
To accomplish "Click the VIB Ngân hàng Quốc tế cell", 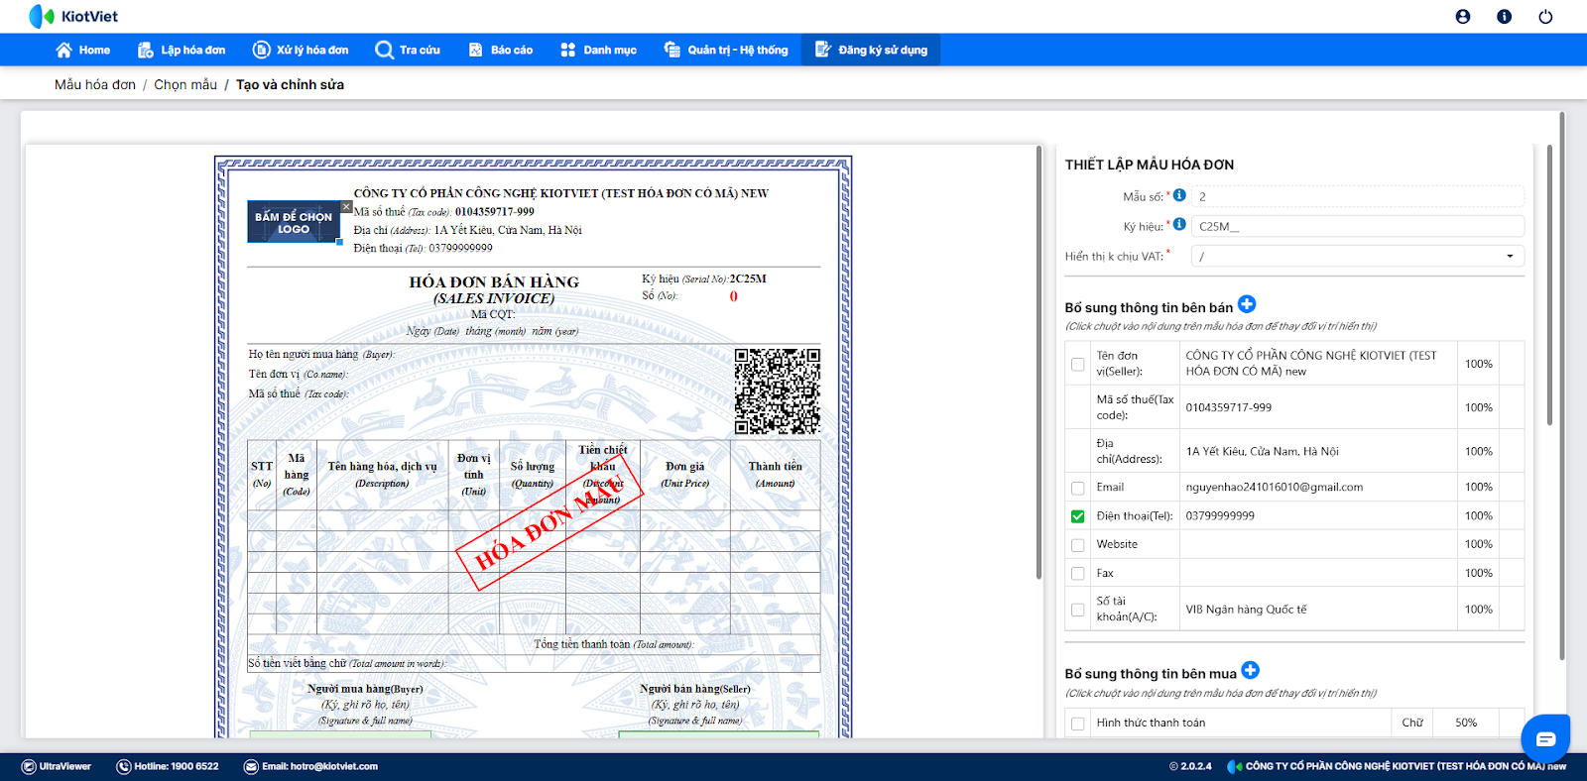I will tap(1317, 610).
